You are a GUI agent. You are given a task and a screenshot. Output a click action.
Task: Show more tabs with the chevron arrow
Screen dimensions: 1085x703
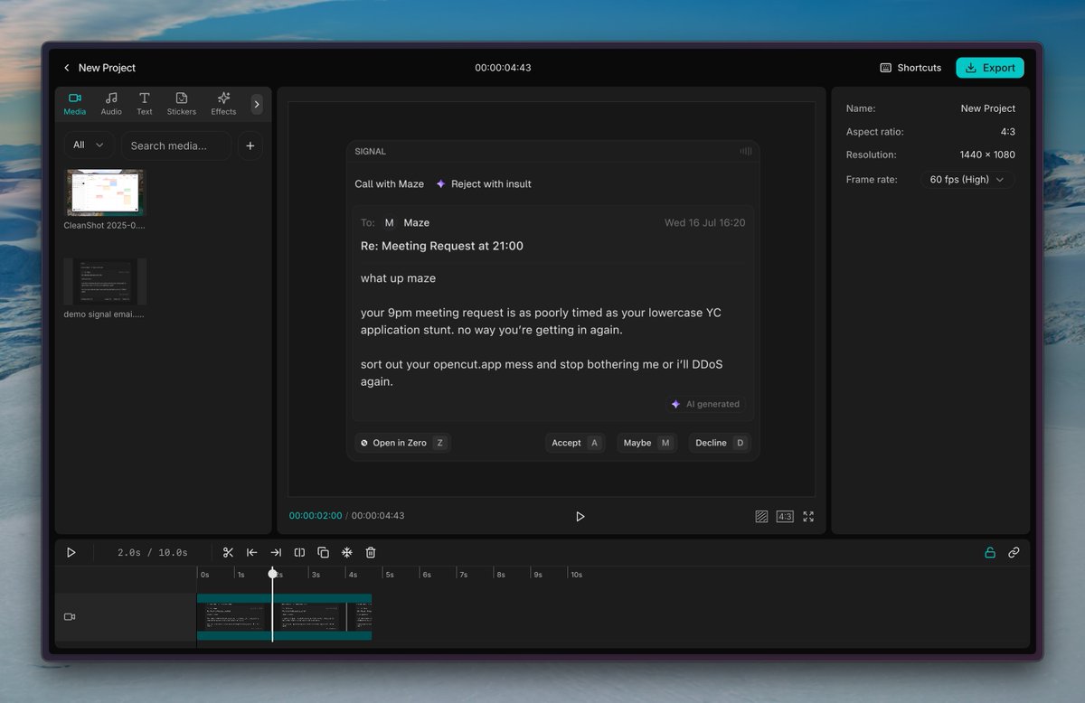pyautogui.click(x=257, y=104)
